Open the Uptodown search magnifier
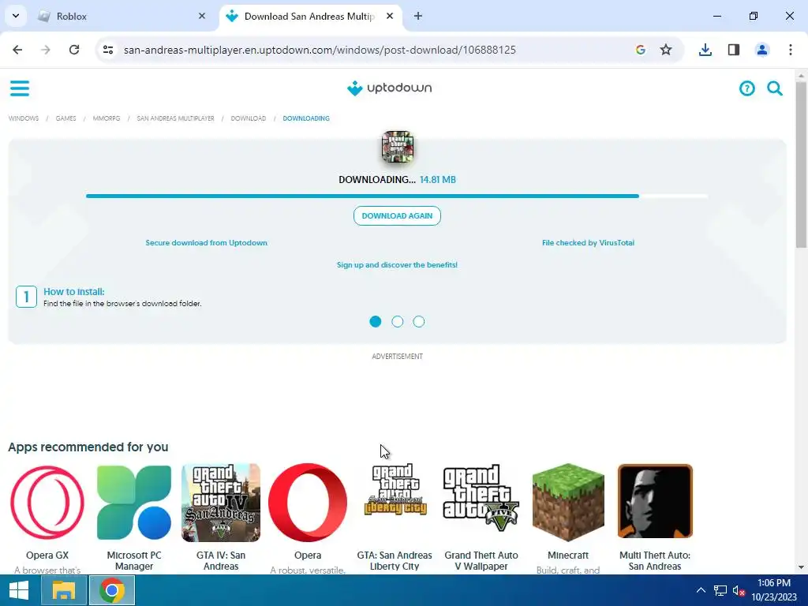The image size is (808, 606). (775, 88)
